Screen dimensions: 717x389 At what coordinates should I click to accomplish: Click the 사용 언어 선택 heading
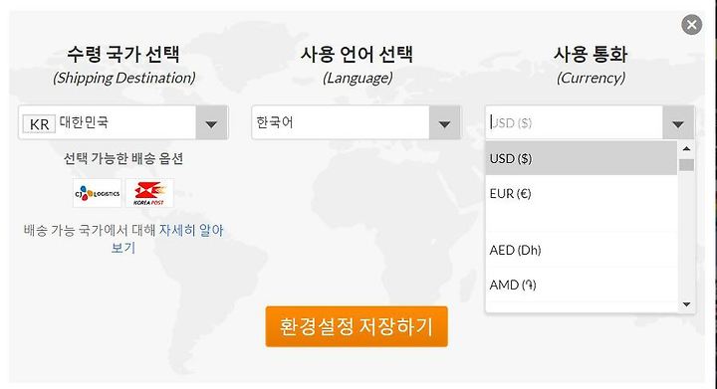click(357, 55)
